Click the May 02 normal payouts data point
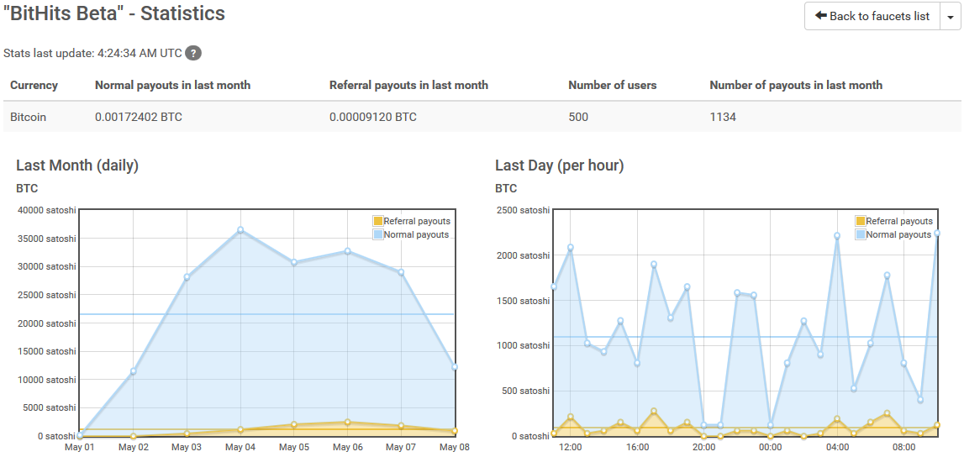 tap(134, 371)
